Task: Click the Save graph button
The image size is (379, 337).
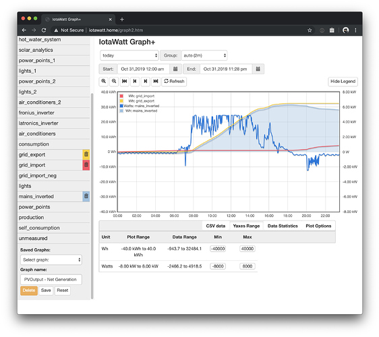Action: 46,290
